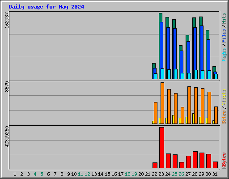The width and height of the screenshot is (229, 179).
Task: Click the red KBytes bar for day 30
Action: click(x=208, y=161)
